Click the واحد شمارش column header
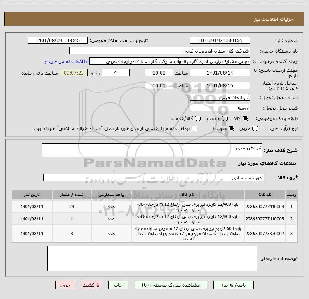 [x=111, y=195]
